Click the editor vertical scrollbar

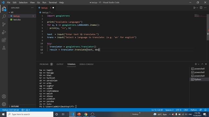pyautogui.click(x=208, y=27)
